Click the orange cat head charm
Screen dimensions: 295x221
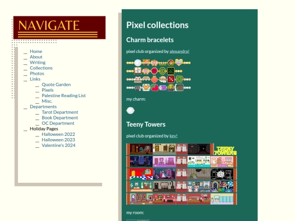tap(146, 87)
